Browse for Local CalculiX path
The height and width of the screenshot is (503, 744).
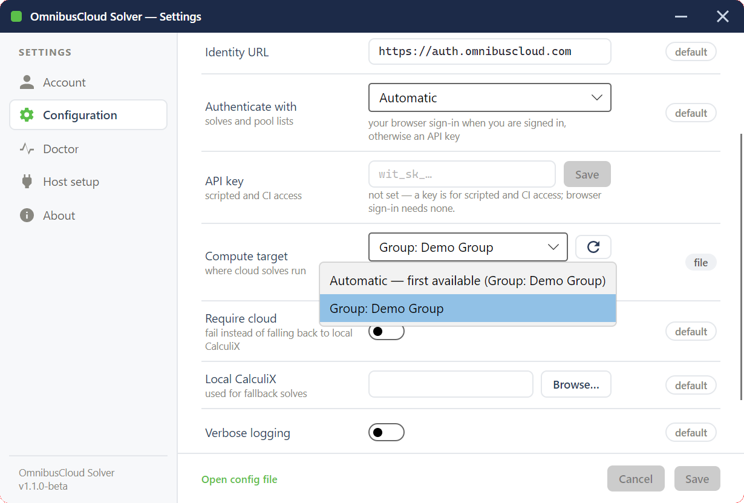576,384
